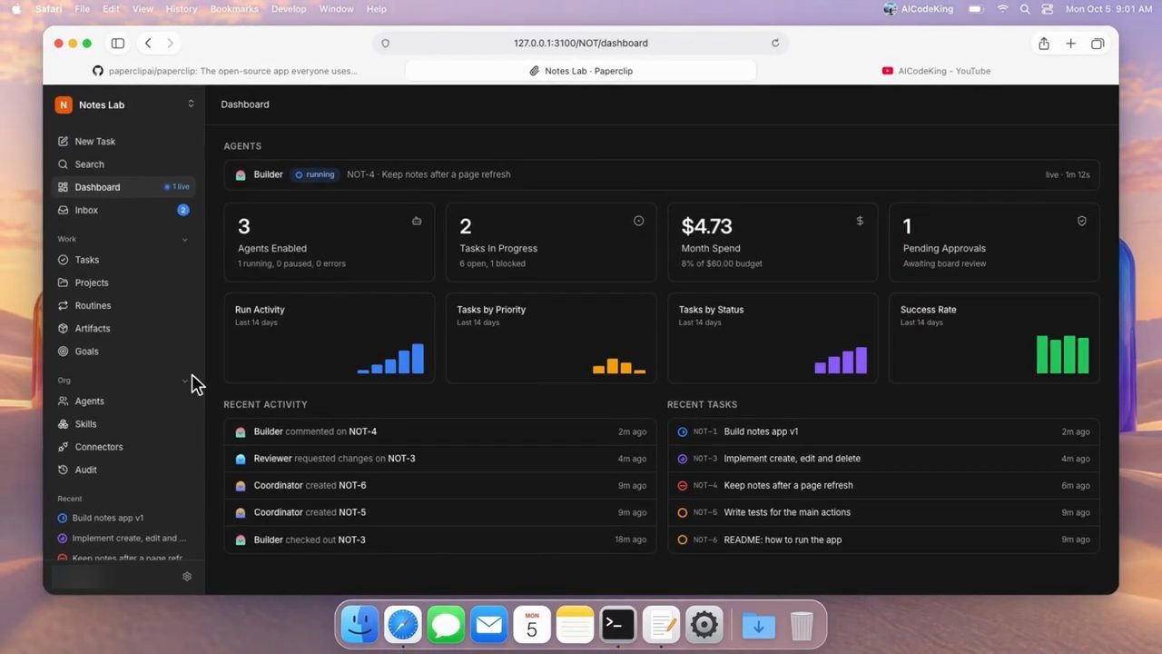Open the Agents Enabled card
This screenshot has height=654, width=1162.
tap(329, 243)
